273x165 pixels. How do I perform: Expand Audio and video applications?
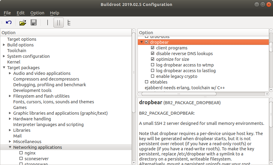click(x=10, y=73)
